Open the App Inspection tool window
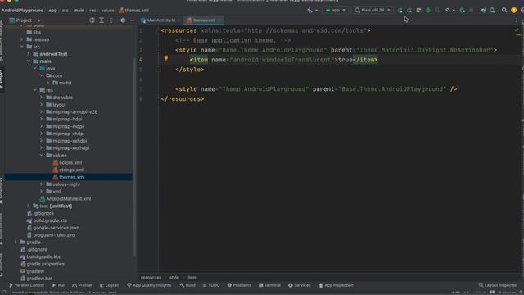This screenshot has height=295, width=524. (336, 285)
